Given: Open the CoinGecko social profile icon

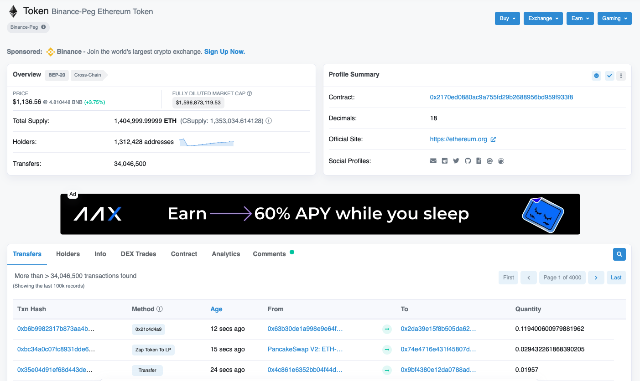Looking at the screenshot, I should [501, 161].
